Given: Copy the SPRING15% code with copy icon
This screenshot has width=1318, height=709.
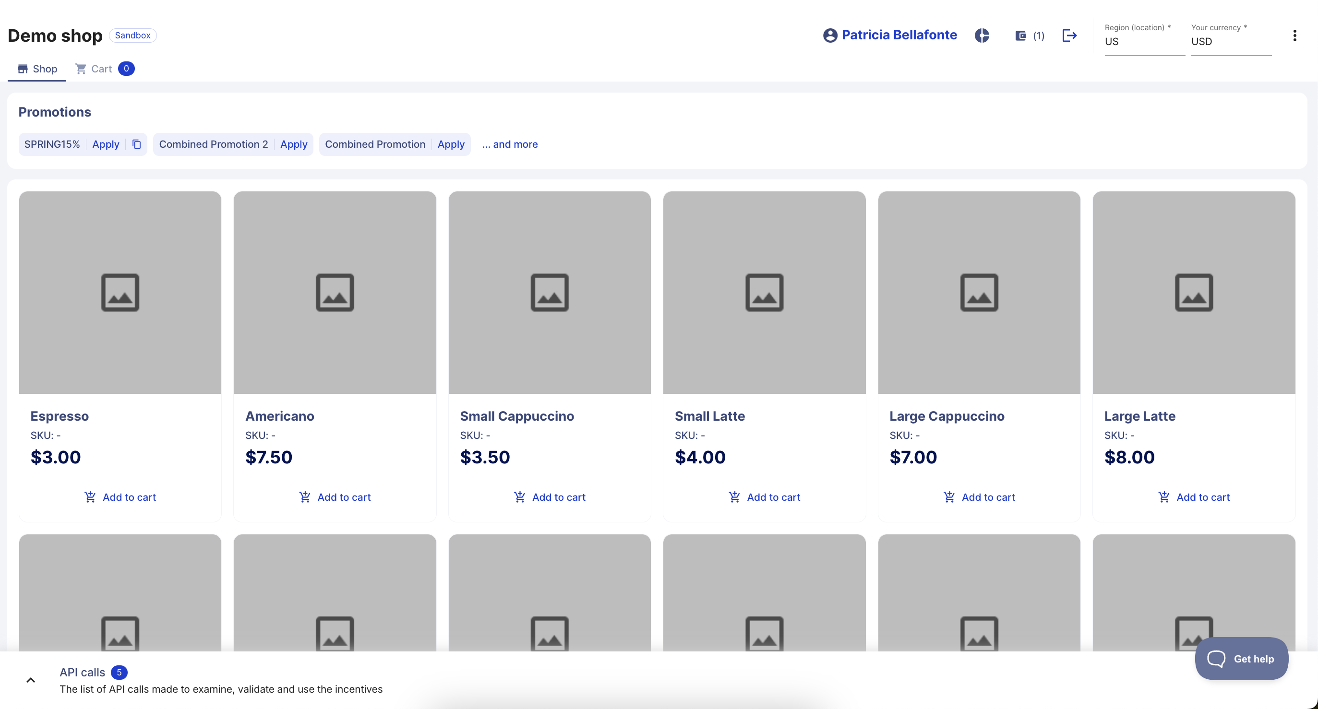Looking at the screenshot, I should click(x=137, y=144).
